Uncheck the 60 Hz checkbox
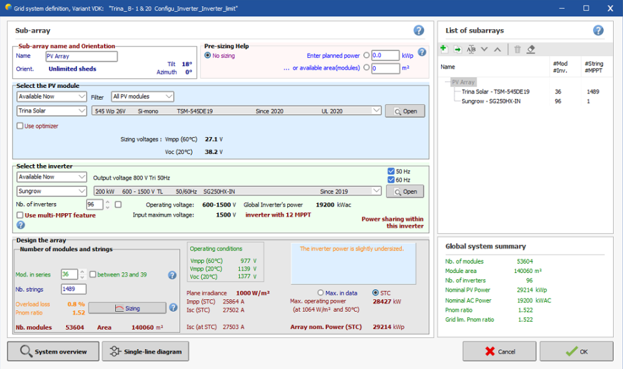 tap(391, 180)
